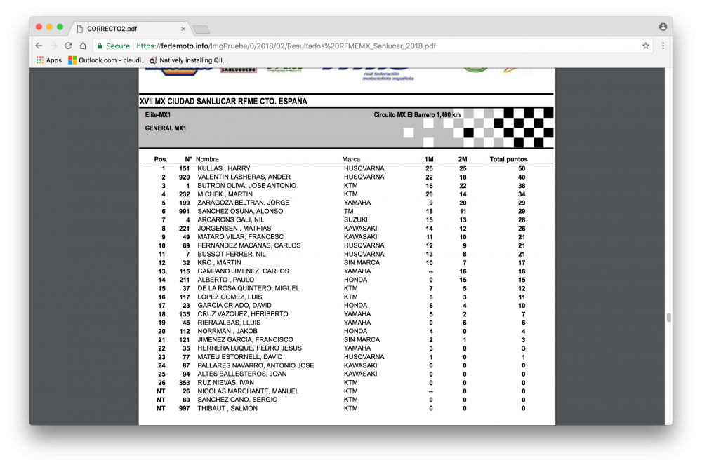The image size is (702, 467).
Task: Click the TM brand in row 6
Action: coord(348,211)
